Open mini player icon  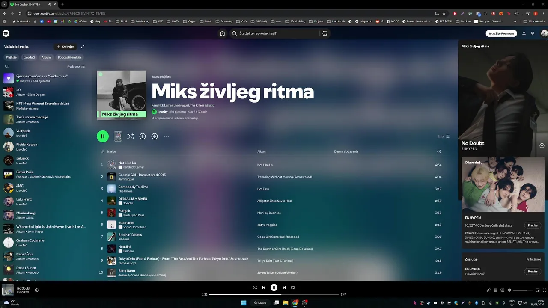pos(537,290)
